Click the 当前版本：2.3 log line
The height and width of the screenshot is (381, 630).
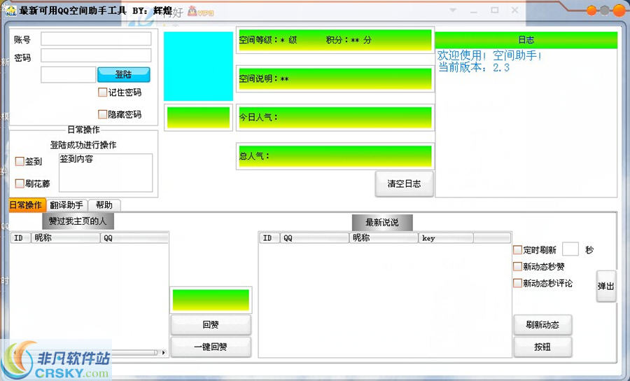coord(474,67)
